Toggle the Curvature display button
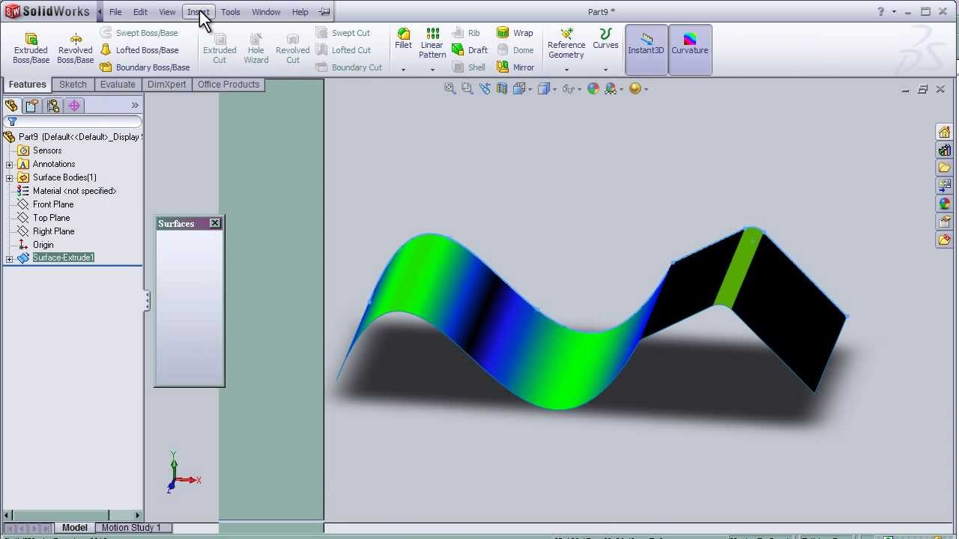The width and height of the screenshot is (959, 539). (689, 49)
